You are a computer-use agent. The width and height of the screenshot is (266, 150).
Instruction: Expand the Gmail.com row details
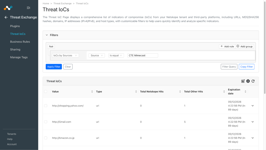252,122
